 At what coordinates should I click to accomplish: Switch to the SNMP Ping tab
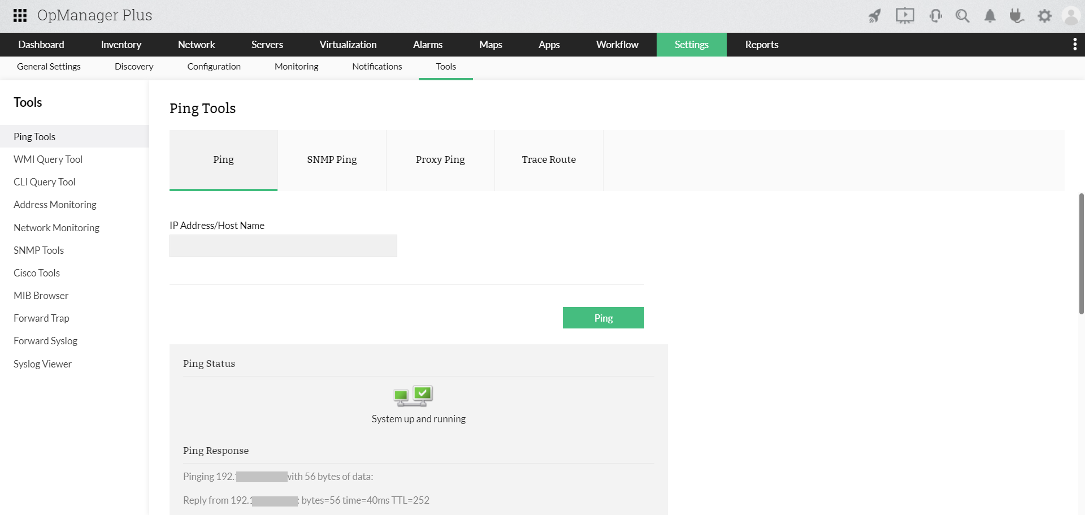click(332, 159)
